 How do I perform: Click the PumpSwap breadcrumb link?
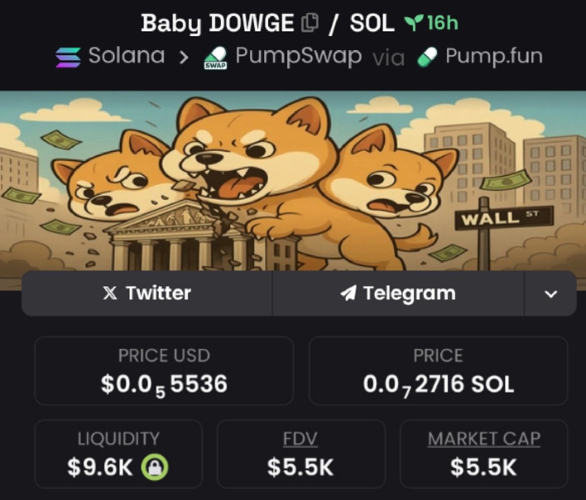pyautogui.click(x=298, y=57)
